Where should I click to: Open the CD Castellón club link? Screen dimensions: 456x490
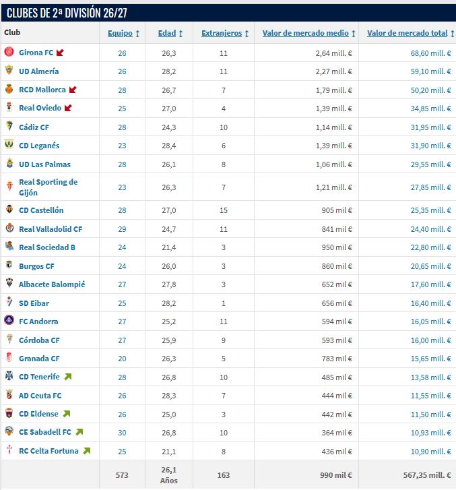(x=41, y=210)
